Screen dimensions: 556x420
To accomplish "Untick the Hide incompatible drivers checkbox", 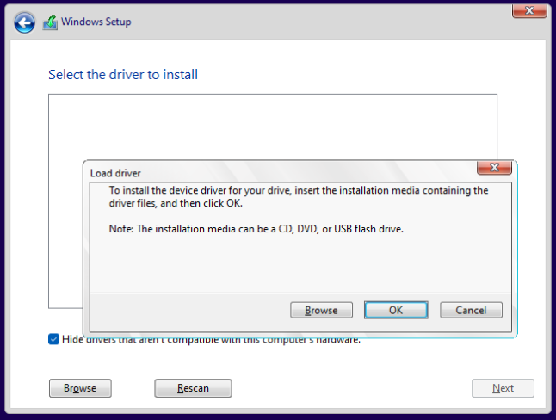I will [x=54, y=339].
